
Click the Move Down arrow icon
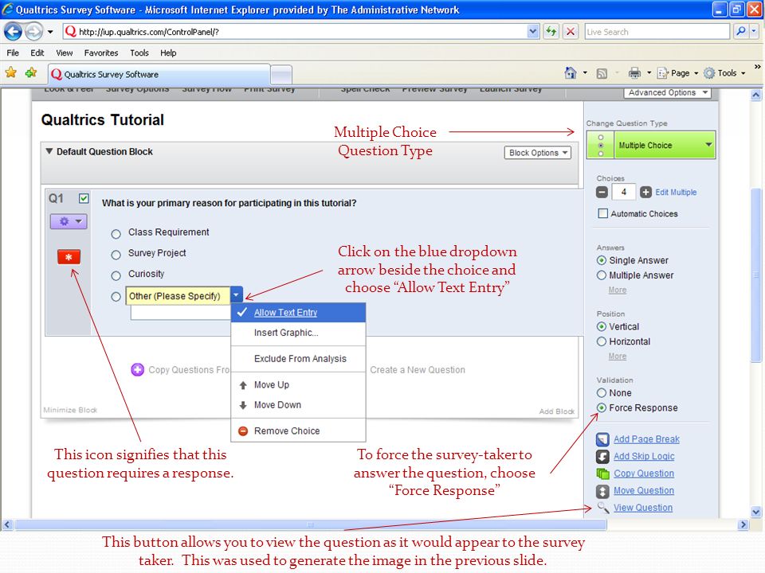pos(243,405)
